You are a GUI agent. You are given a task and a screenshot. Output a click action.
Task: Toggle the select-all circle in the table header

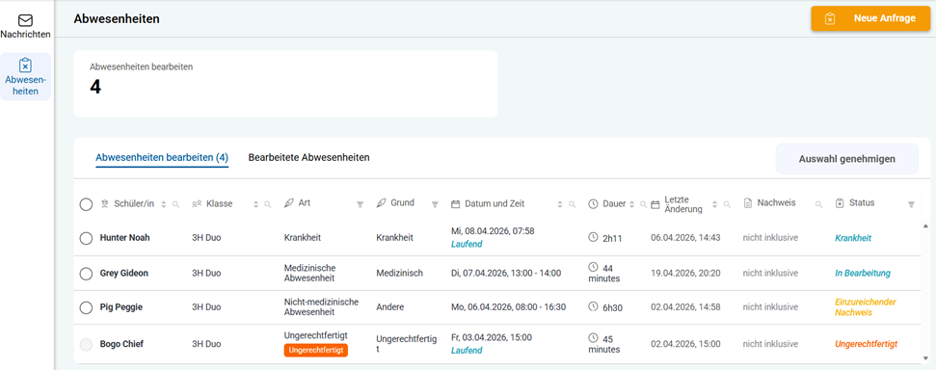click(86, 204)
